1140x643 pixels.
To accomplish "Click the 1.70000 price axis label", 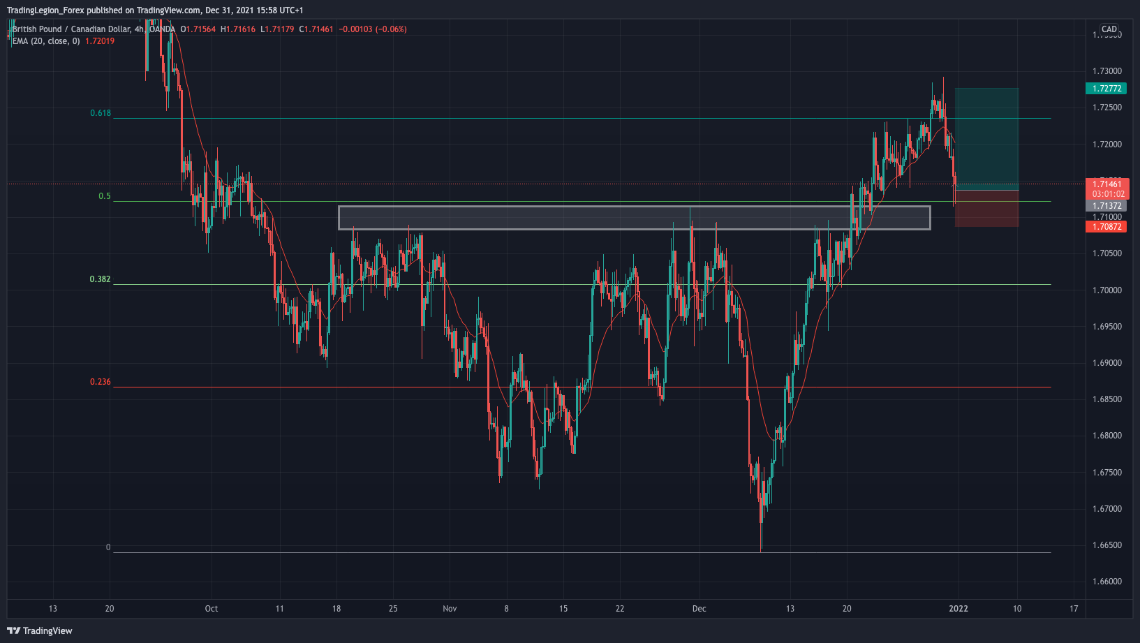I will point(1107,290).
